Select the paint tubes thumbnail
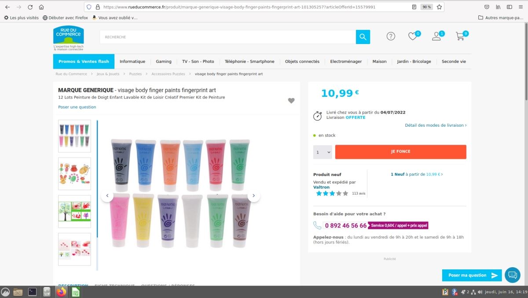This screenshot has height=298, width=528. [x=74, y=136]
